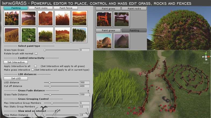Choose grass brush with orange flower and rocks

(x=12, y=18)
